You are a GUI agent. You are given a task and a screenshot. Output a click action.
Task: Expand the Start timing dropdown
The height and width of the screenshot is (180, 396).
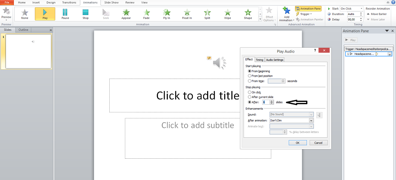362,8
